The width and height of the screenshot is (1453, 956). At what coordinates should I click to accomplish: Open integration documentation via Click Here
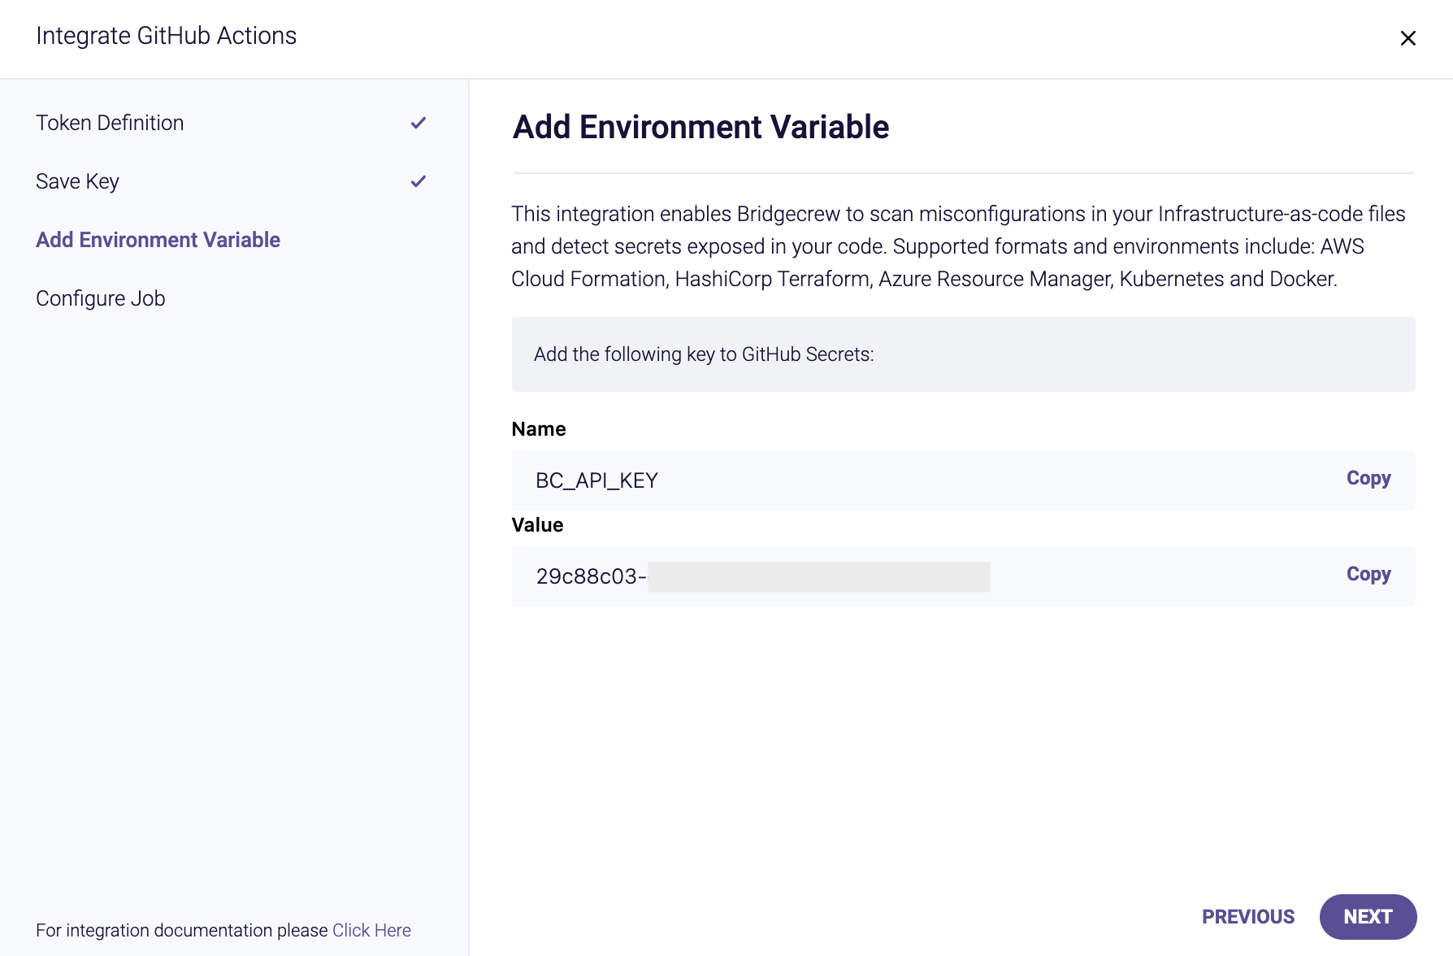[371, 930]
